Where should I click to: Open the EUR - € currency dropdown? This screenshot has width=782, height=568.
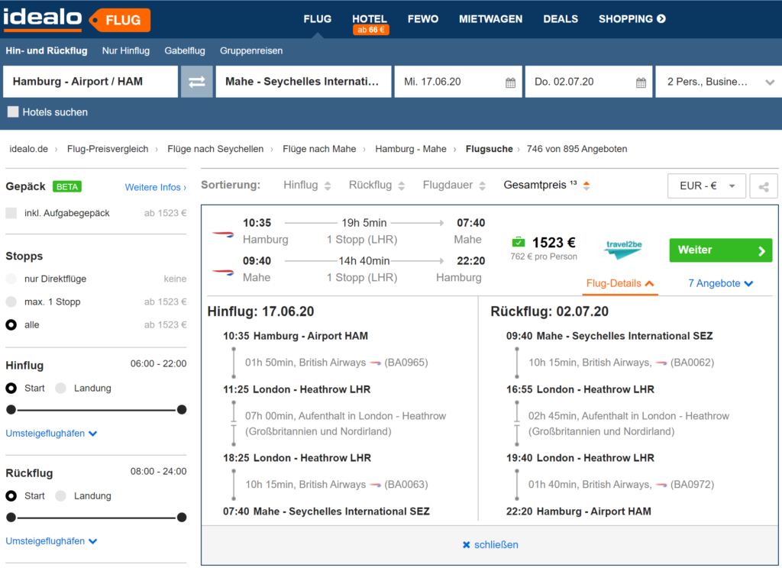coord(706,186)
